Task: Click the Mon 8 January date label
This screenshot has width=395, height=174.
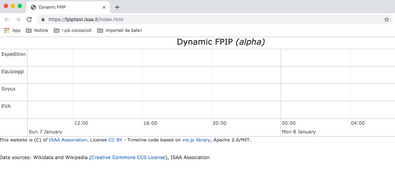Action: 299,132
